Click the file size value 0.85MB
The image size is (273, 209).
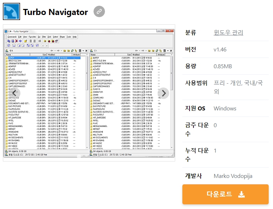(x=223, y=66)
